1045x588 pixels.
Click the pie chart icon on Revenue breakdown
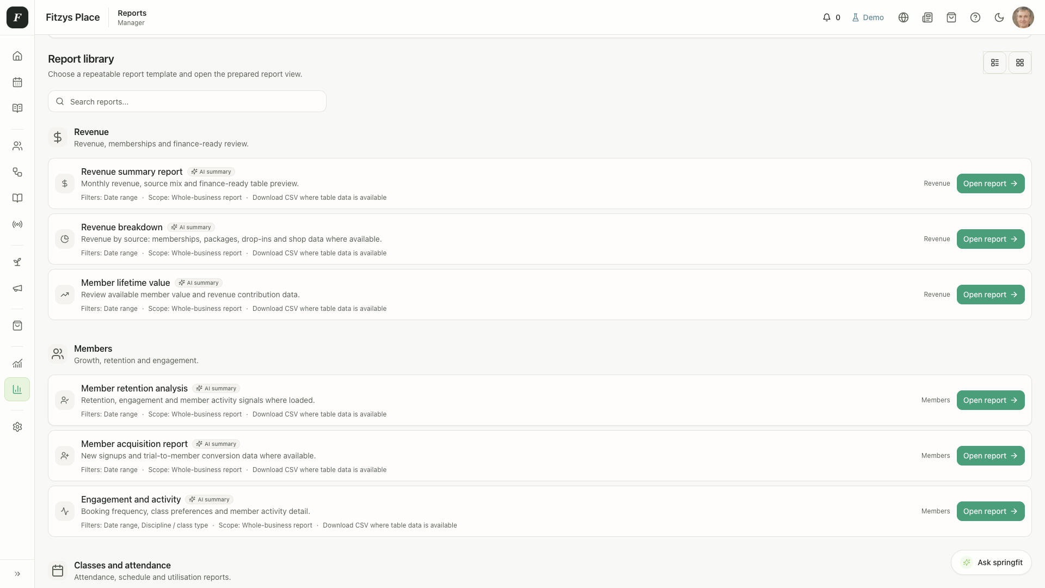(65, 239)
